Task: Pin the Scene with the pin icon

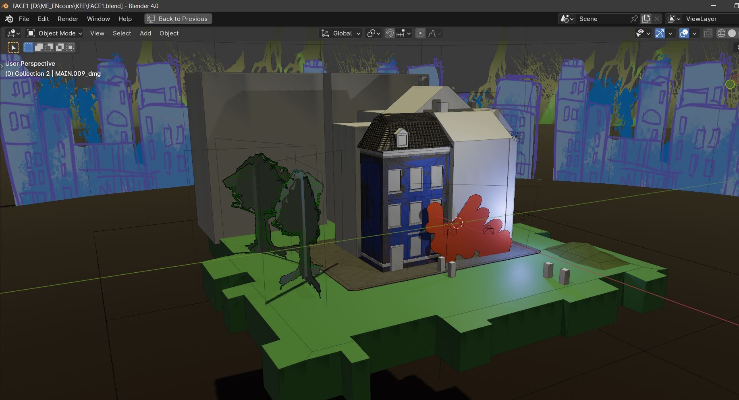Action: click(634, 19)
